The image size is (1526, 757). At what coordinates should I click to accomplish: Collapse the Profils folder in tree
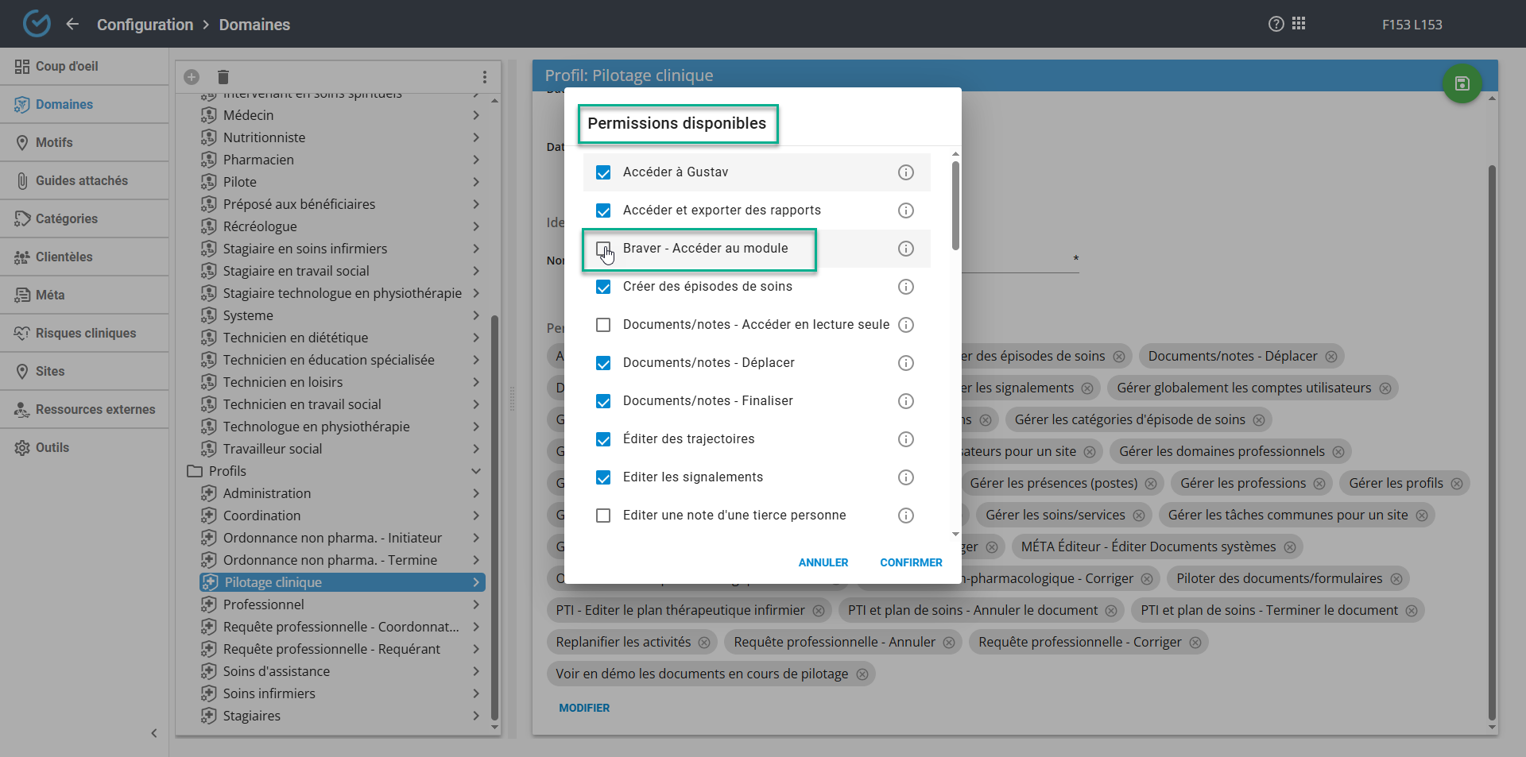tap(475, 471)
